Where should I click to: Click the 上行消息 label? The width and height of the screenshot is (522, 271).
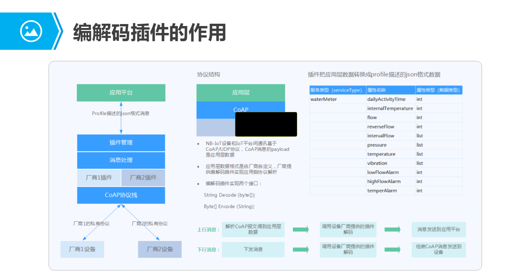[x=208, y=230]
